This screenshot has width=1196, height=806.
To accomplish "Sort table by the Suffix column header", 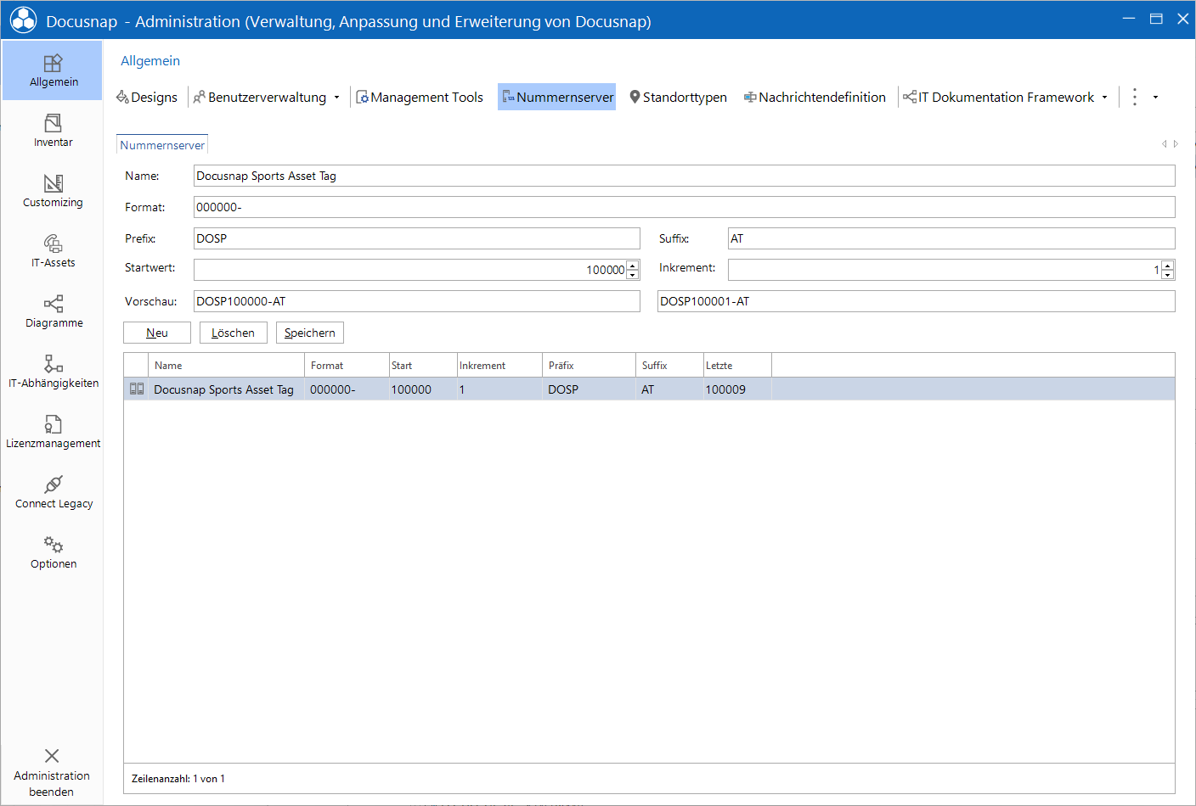I will click(x=669, y=366).
